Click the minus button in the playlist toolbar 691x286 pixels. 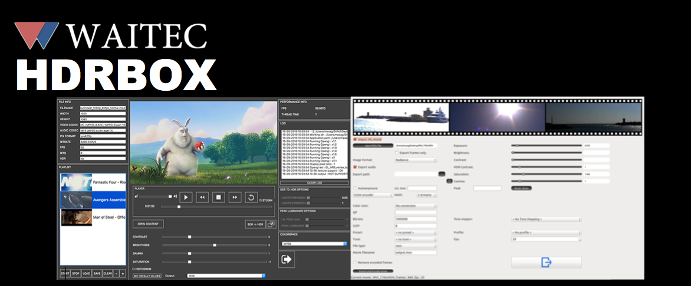tap(116, 273)
